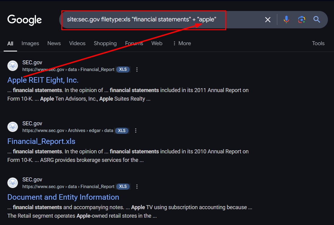
Task: Open the search Tools options
Action: pyautogui.click(x=318, y=43)
